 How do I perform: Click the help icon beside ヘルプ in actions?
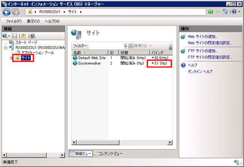183,65
